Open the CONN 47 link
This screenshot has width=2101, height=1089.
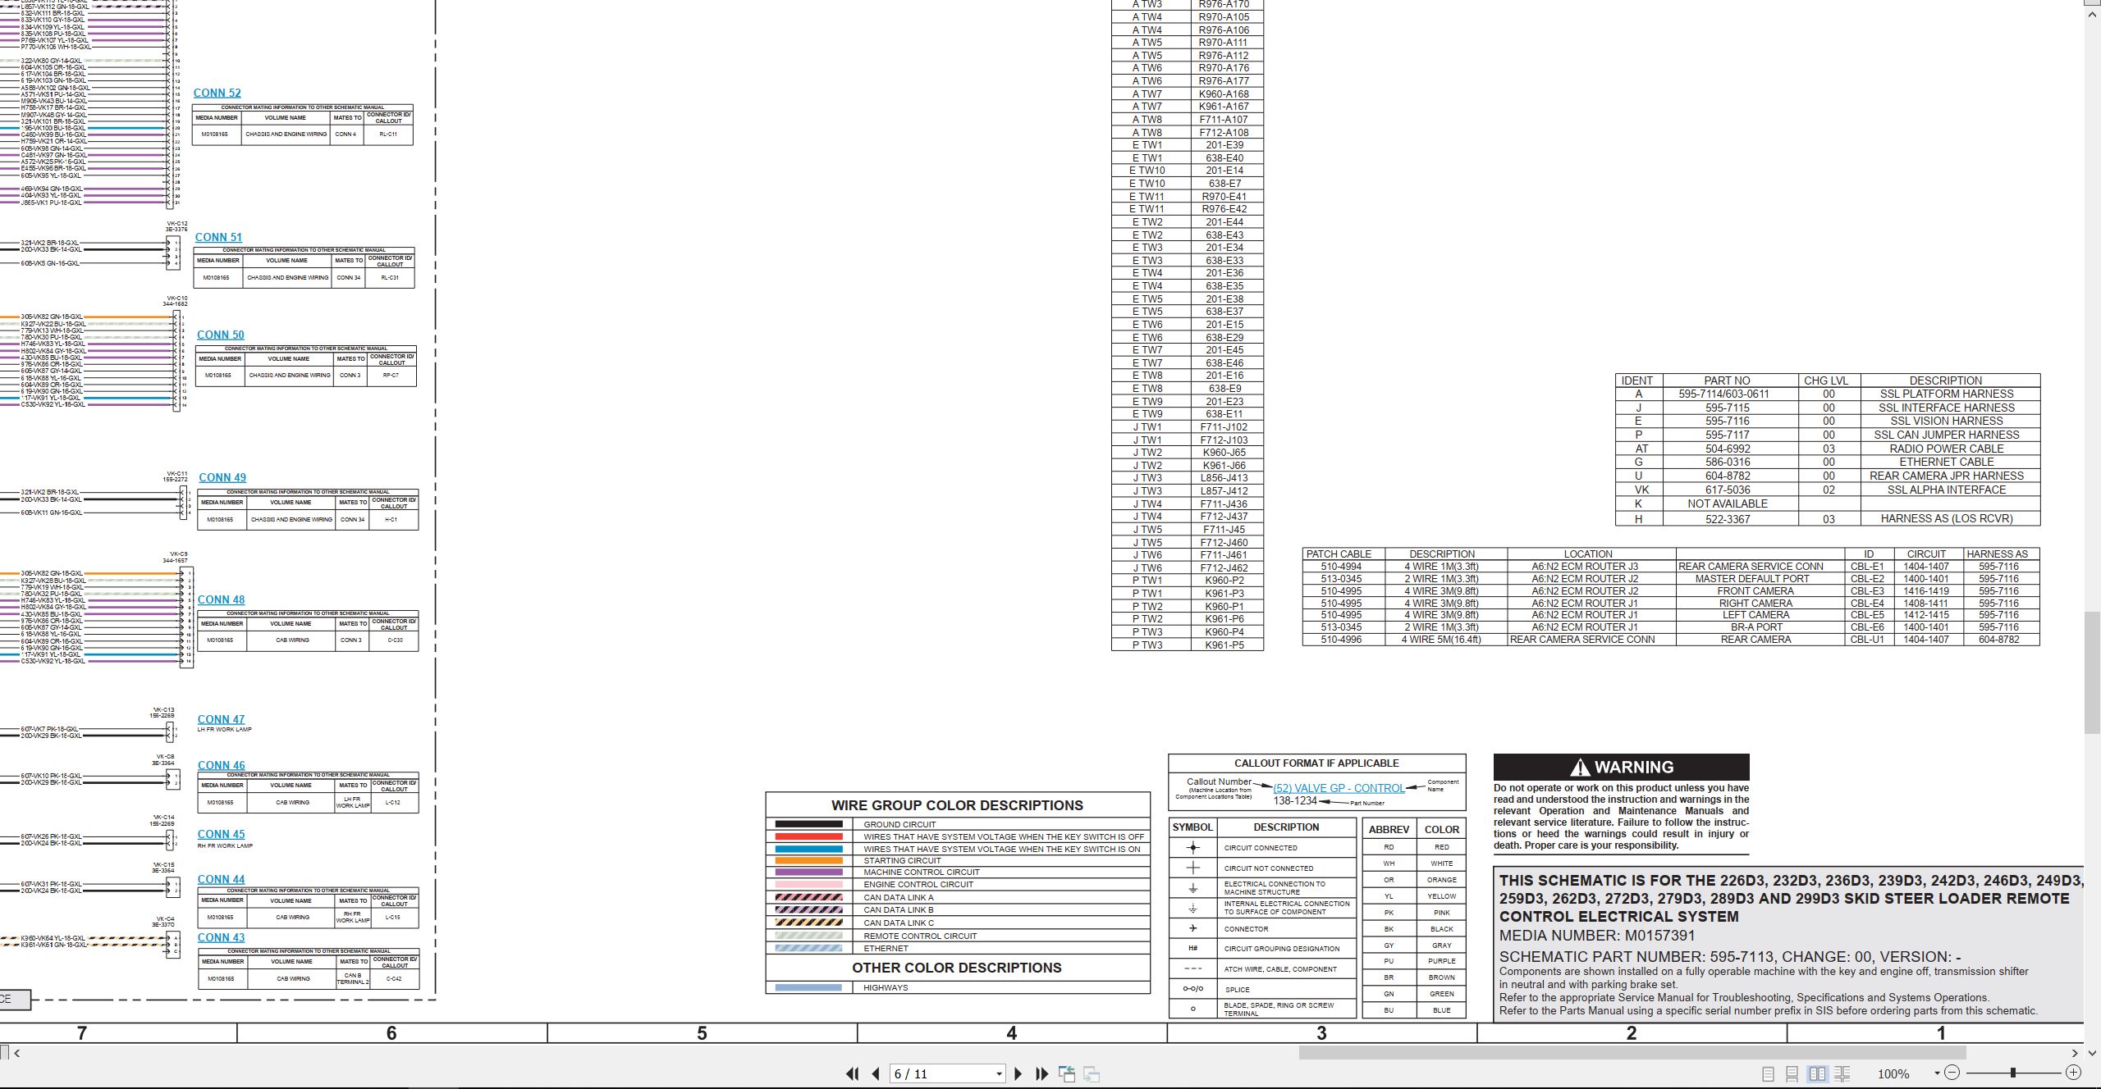click(x=221, y=720)
